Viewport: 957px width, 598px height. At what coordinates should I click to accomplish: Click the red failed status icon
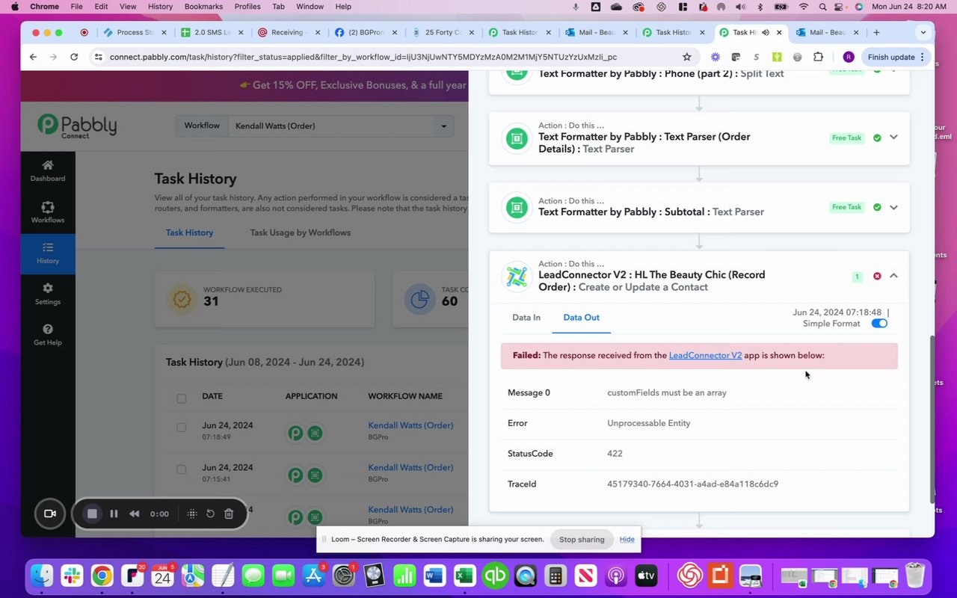point(877,276)
